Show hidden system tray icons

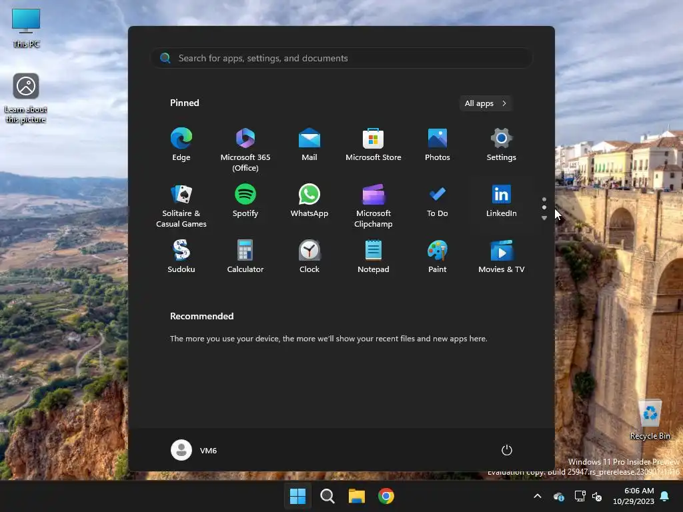[x=538, y=496]
